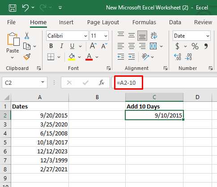Expand the Underline style arrow
Image resolution: width=217 pixels, height=187 pixels.
point(81,46)
